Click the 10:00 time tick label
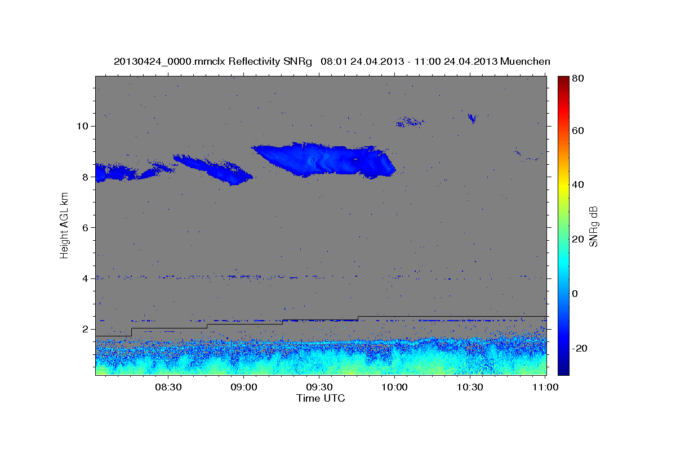Screen dimensions: 676x450 (395, 388)
